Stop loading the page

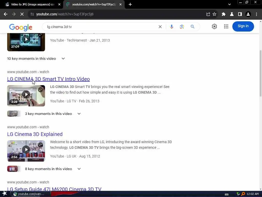[22, 14]
